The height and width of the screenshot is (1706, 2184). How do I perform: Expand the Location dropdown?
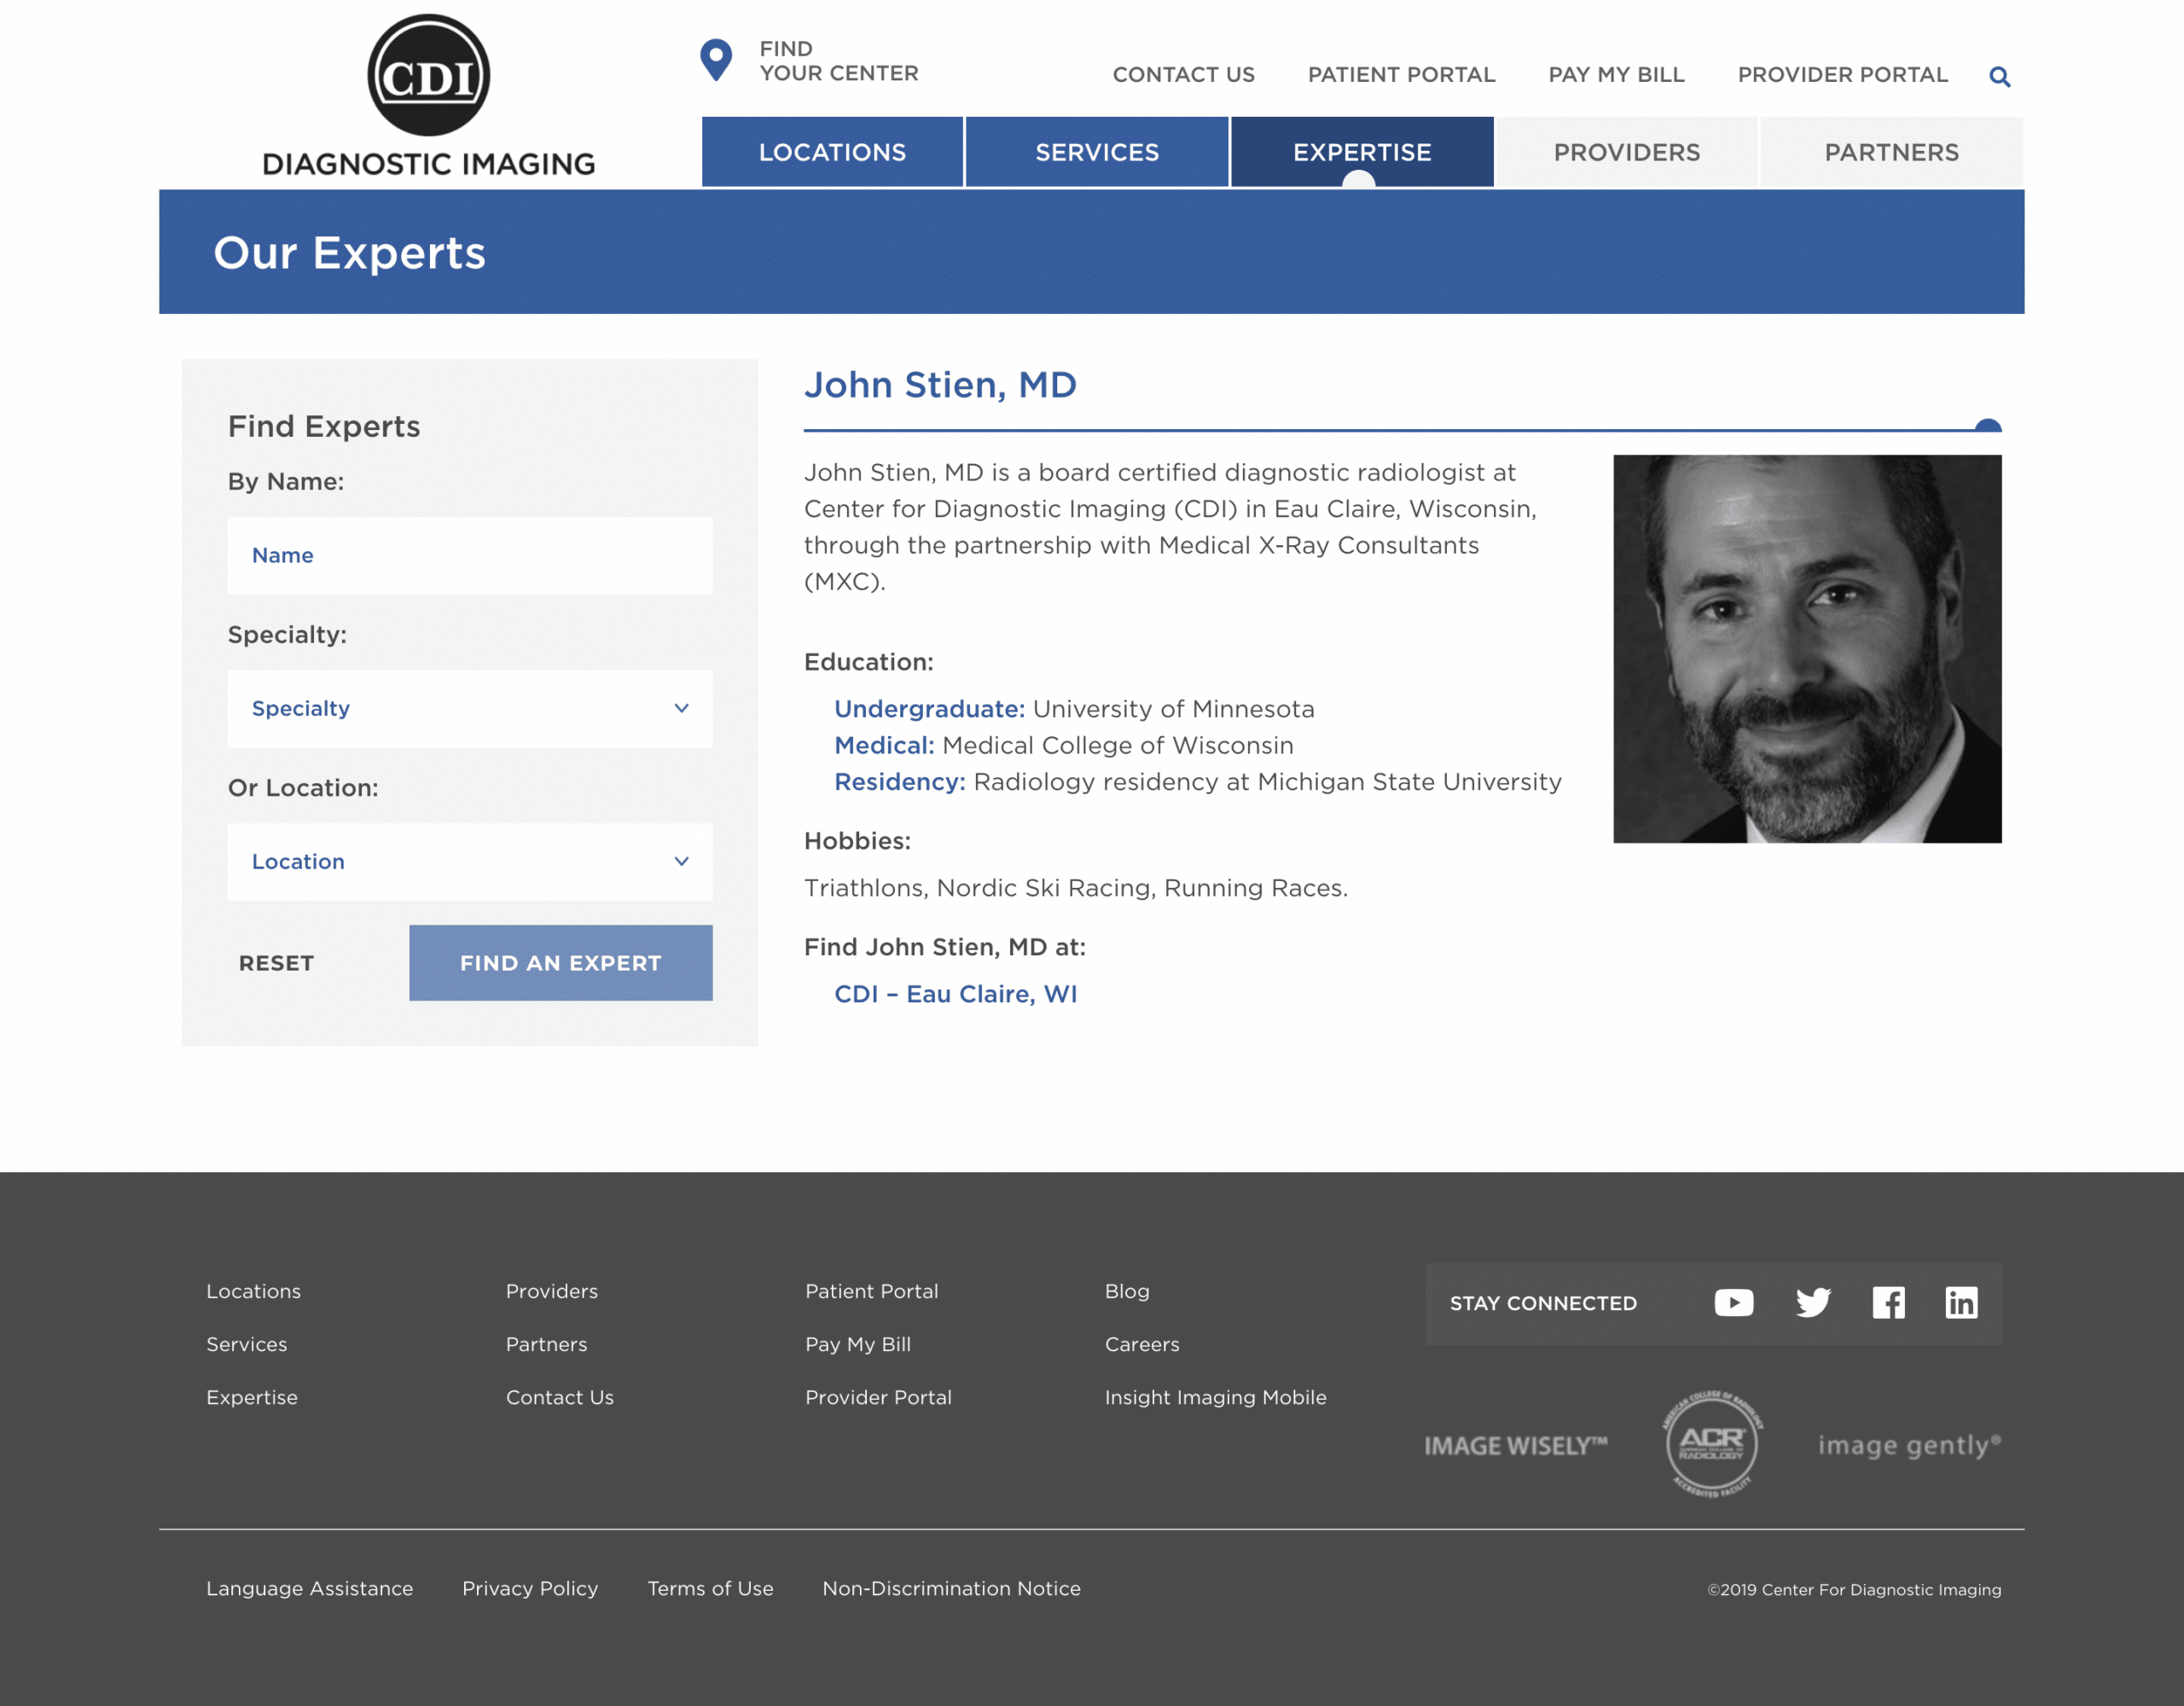tap(470, 861)
